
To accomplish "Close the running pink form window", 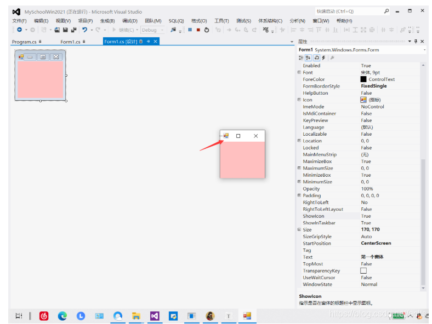I will click(255, 136).
